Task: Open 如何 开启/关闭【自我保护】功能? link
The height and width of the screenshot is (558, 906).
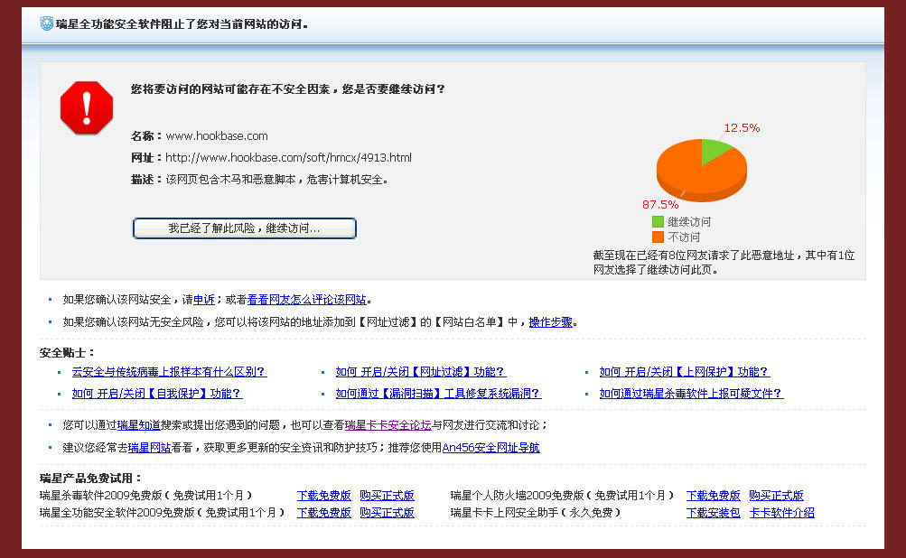Action: tap(157, 394)
